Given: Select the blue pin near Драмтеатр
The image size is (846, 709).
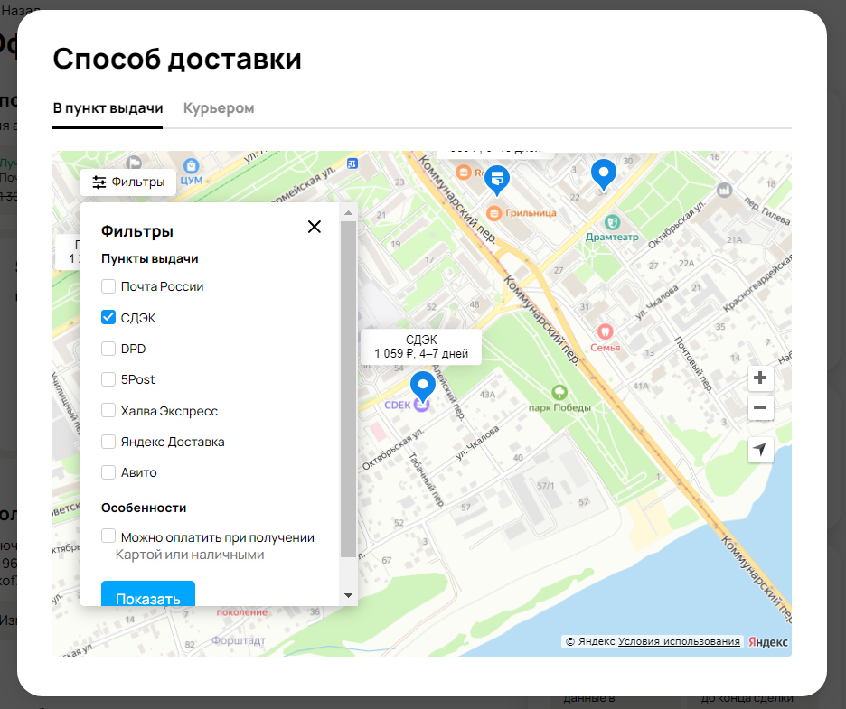Looking at the screenshot, I should [x=604, y=175].
